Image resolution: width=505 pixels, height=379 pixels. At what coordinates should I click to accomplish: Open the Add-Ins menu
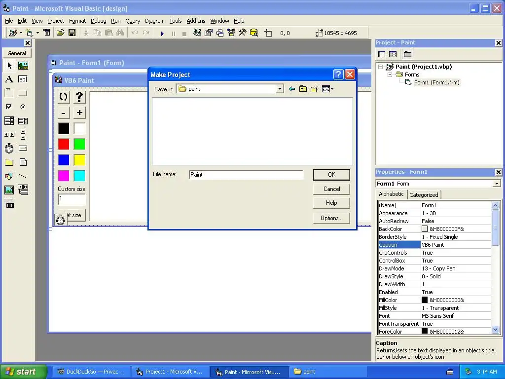pos(196,21)
